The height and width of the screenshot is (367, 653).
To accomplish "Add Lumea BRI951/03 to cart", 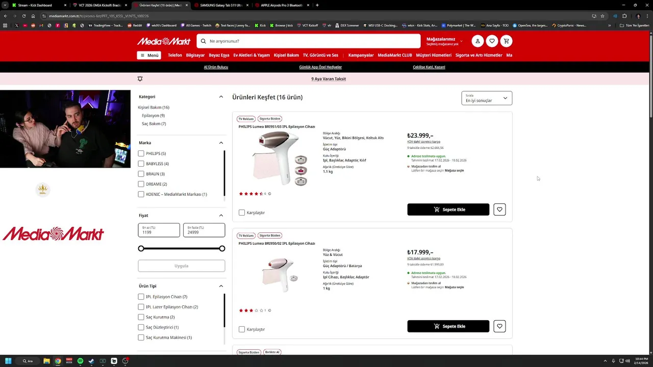I will coord(448,209).
